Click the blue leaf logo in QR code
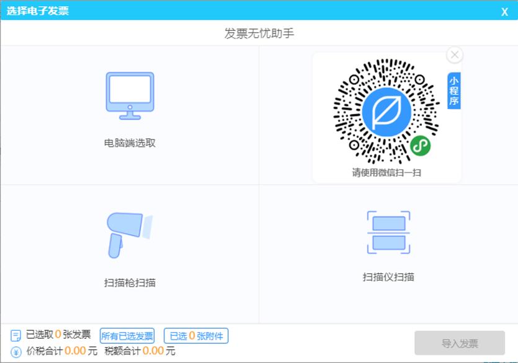Screen dimensions: 518x363 click(386, 112)
